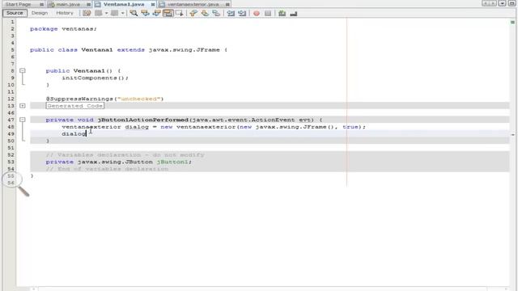518x291 pixels.
Task: Click the Generated Code collapsed block
Action: (x=75, y=106)
